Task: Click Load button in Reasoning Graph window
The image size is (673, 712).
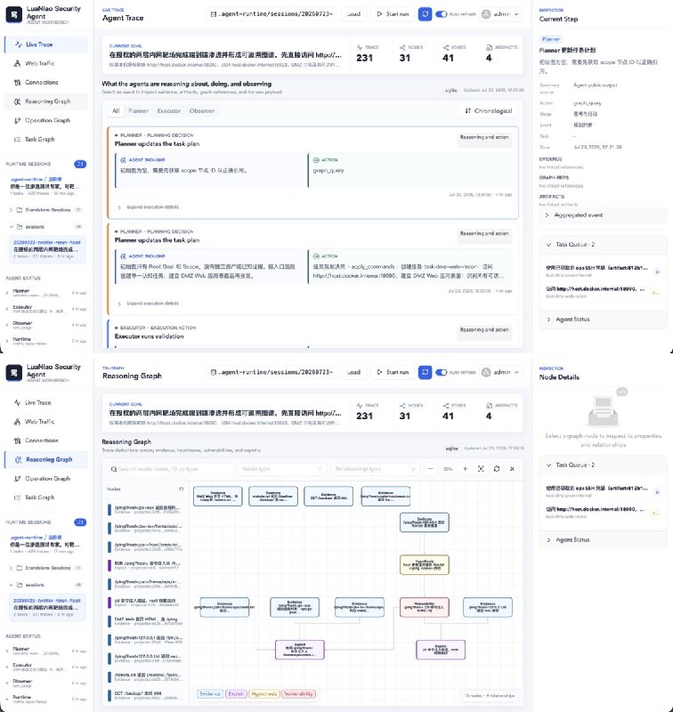Action: pyautogui.click(x=353, y=372)
